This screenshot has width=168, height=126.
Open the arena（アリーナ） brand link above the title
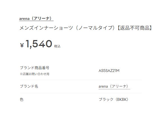tap(36, 18)
